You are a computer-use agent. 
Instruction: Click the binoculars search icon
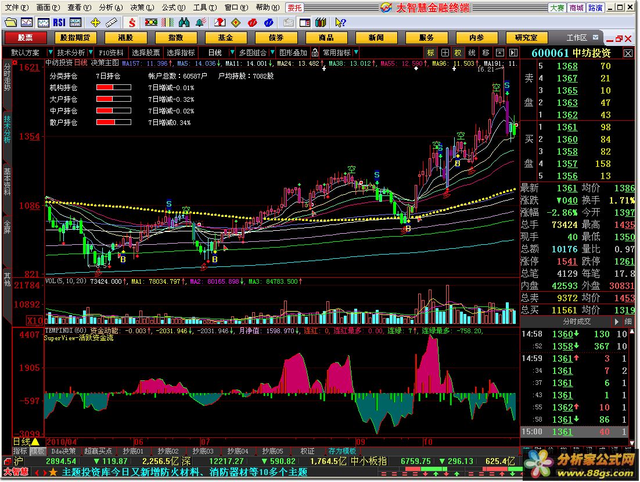tap(184, 23)
